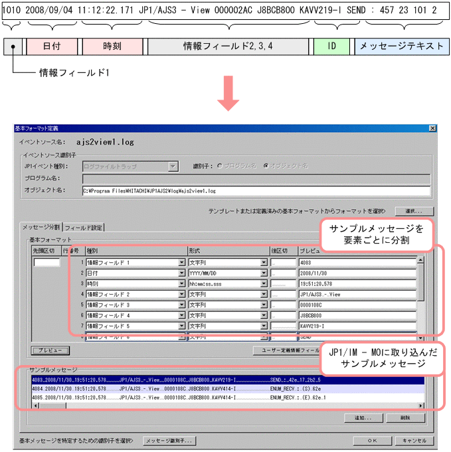Click the preview value KAVV219-I

[357, 326]
